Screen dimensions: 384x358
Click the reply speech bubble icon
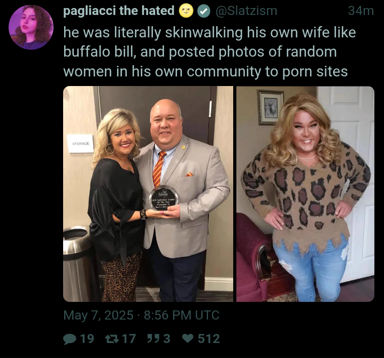(70, 339)
